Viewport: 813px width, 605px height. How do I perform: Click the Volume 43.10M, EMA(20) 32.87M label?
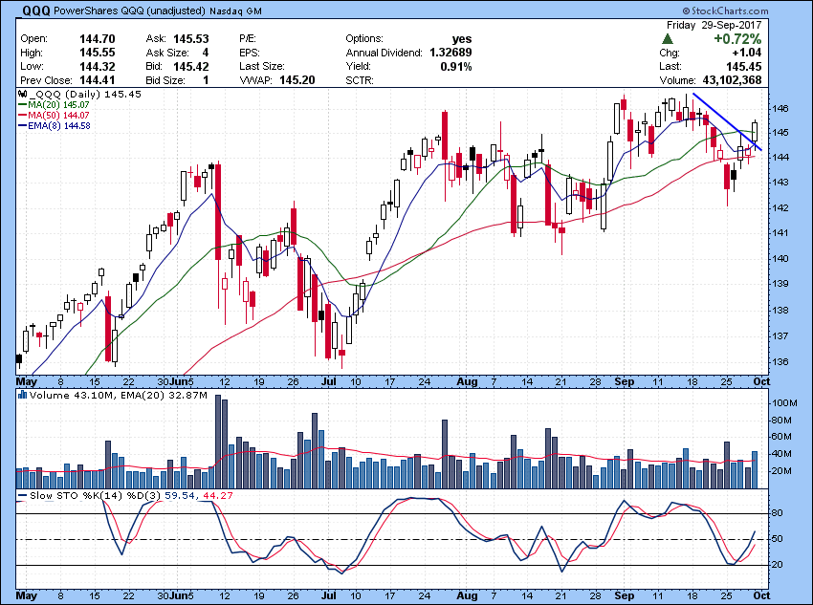(x=119, y=396)
